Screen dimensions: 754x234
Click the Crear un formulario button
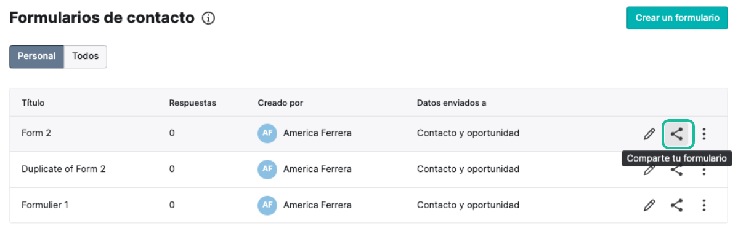point(677,18)
